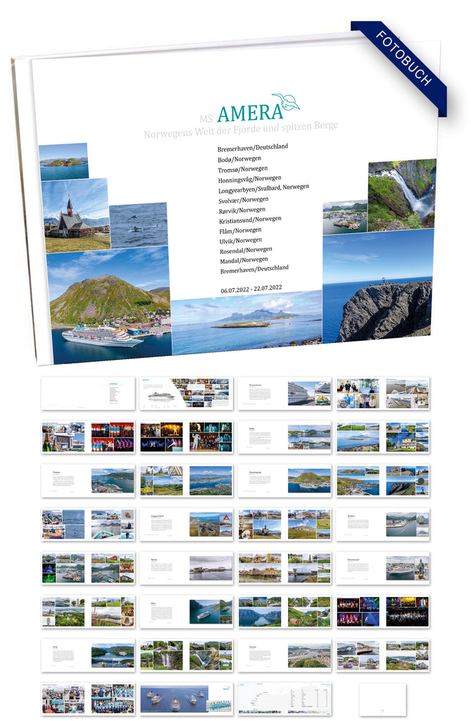Click the Longyearbyen/Svalbard, Norwegen route entry

click(x=263, y=189)
